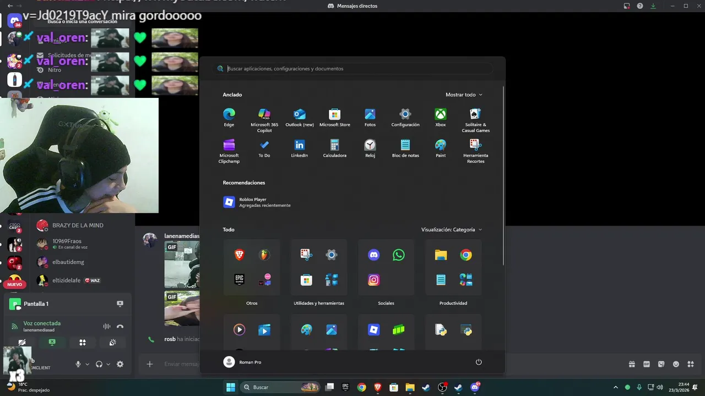The width and height of the screenshot is (705, 396).
Task: Open File Explorer in Productividad group
Action: tap(441, 255)
